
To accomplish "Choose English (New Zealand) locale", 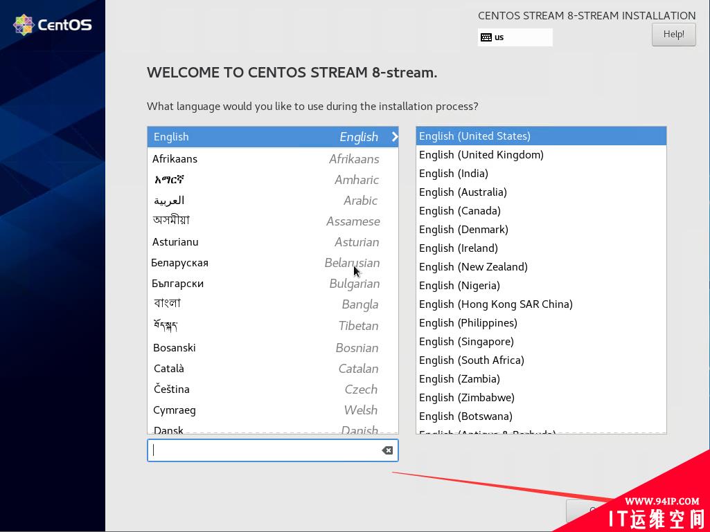I will [541, 267].
